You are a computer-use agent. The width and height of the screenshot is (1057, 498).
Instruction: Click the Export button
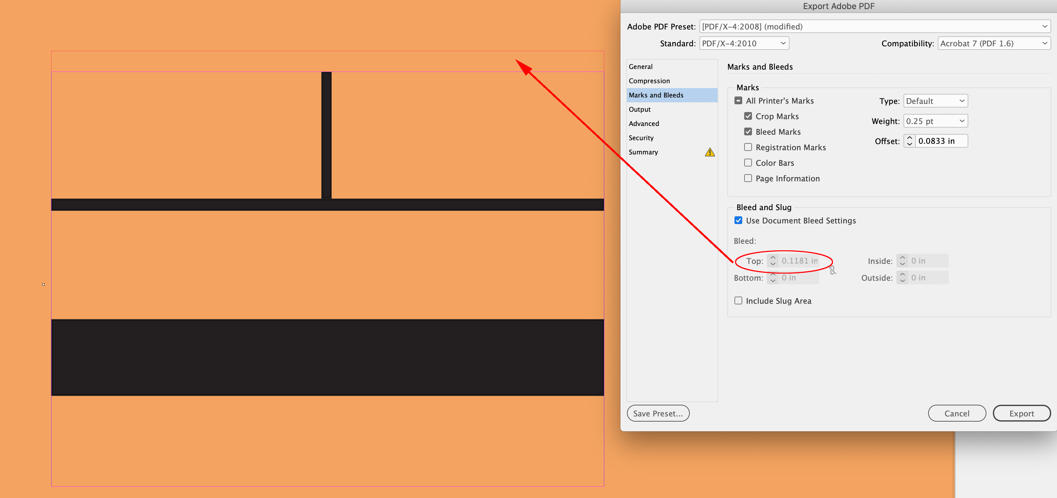tap(1021, 413)
